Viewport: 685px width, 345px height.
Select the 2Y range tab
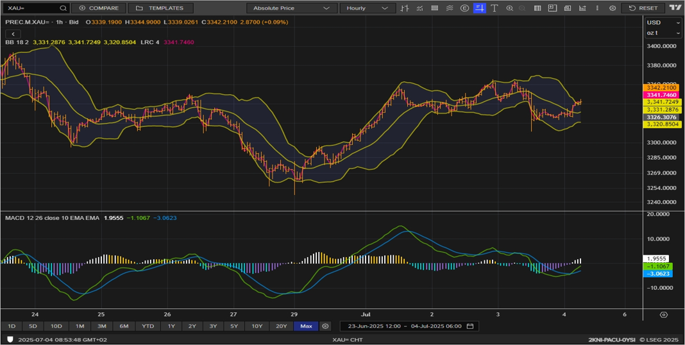pos(192,326)
